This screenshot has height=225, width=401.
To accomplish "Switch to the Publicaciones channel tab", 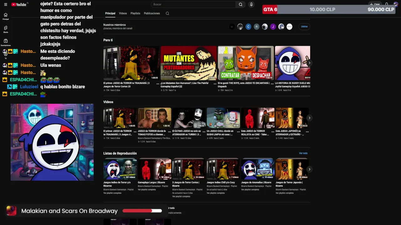I will tap(152, 13).
